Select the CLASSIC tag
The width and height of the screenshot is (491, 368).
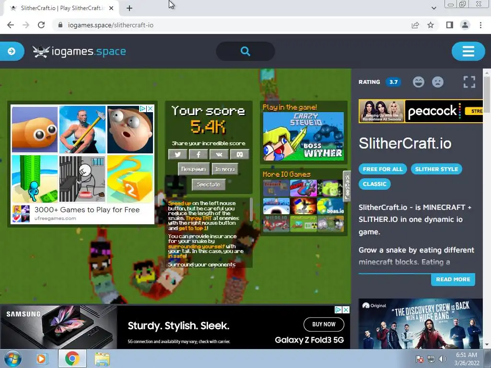[x=374, y=184]
